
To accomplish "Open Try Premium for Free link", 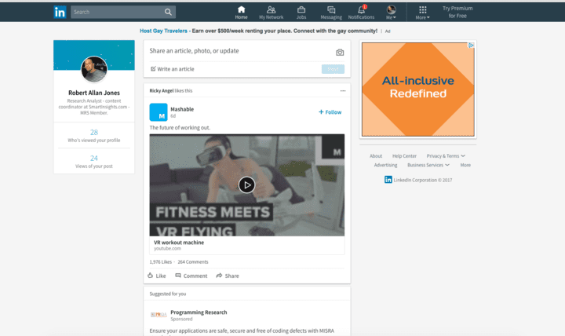I will (x=457, y=12).
